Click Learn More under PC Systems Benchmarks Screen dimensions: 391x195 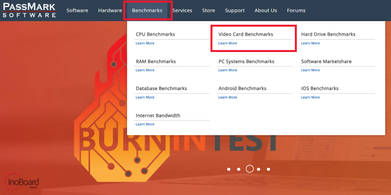click(x=228, y=70)
